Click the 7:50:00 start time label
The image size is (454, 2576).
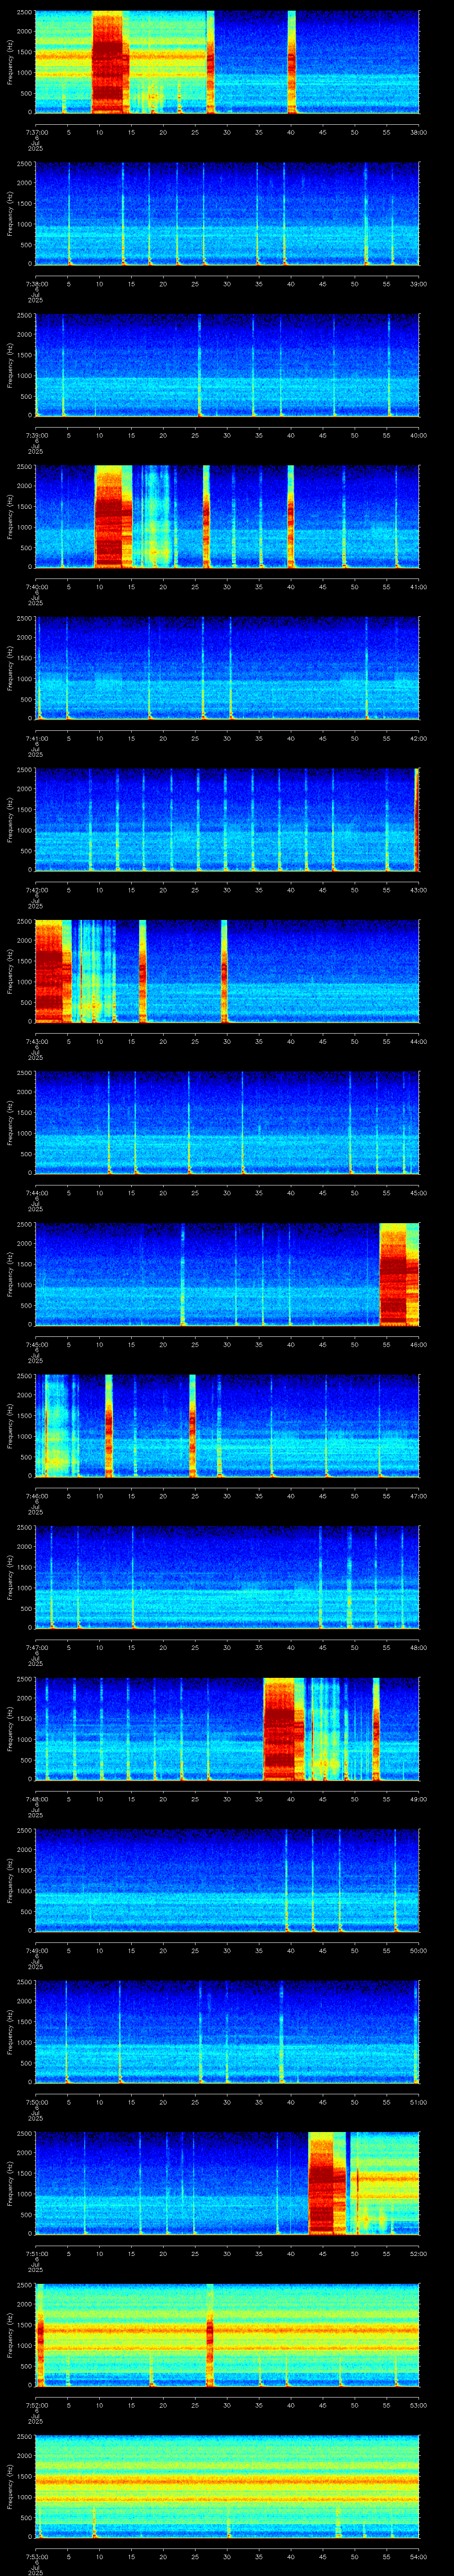36,2102
